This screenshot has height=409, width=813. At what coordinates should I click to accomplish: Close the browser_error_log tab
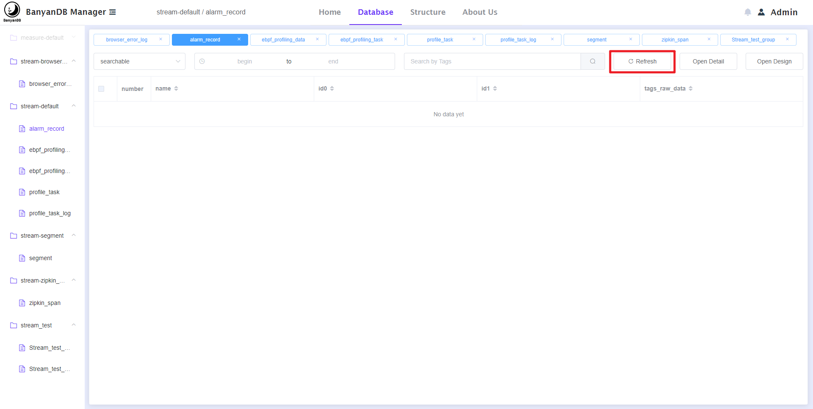point(161,39)
